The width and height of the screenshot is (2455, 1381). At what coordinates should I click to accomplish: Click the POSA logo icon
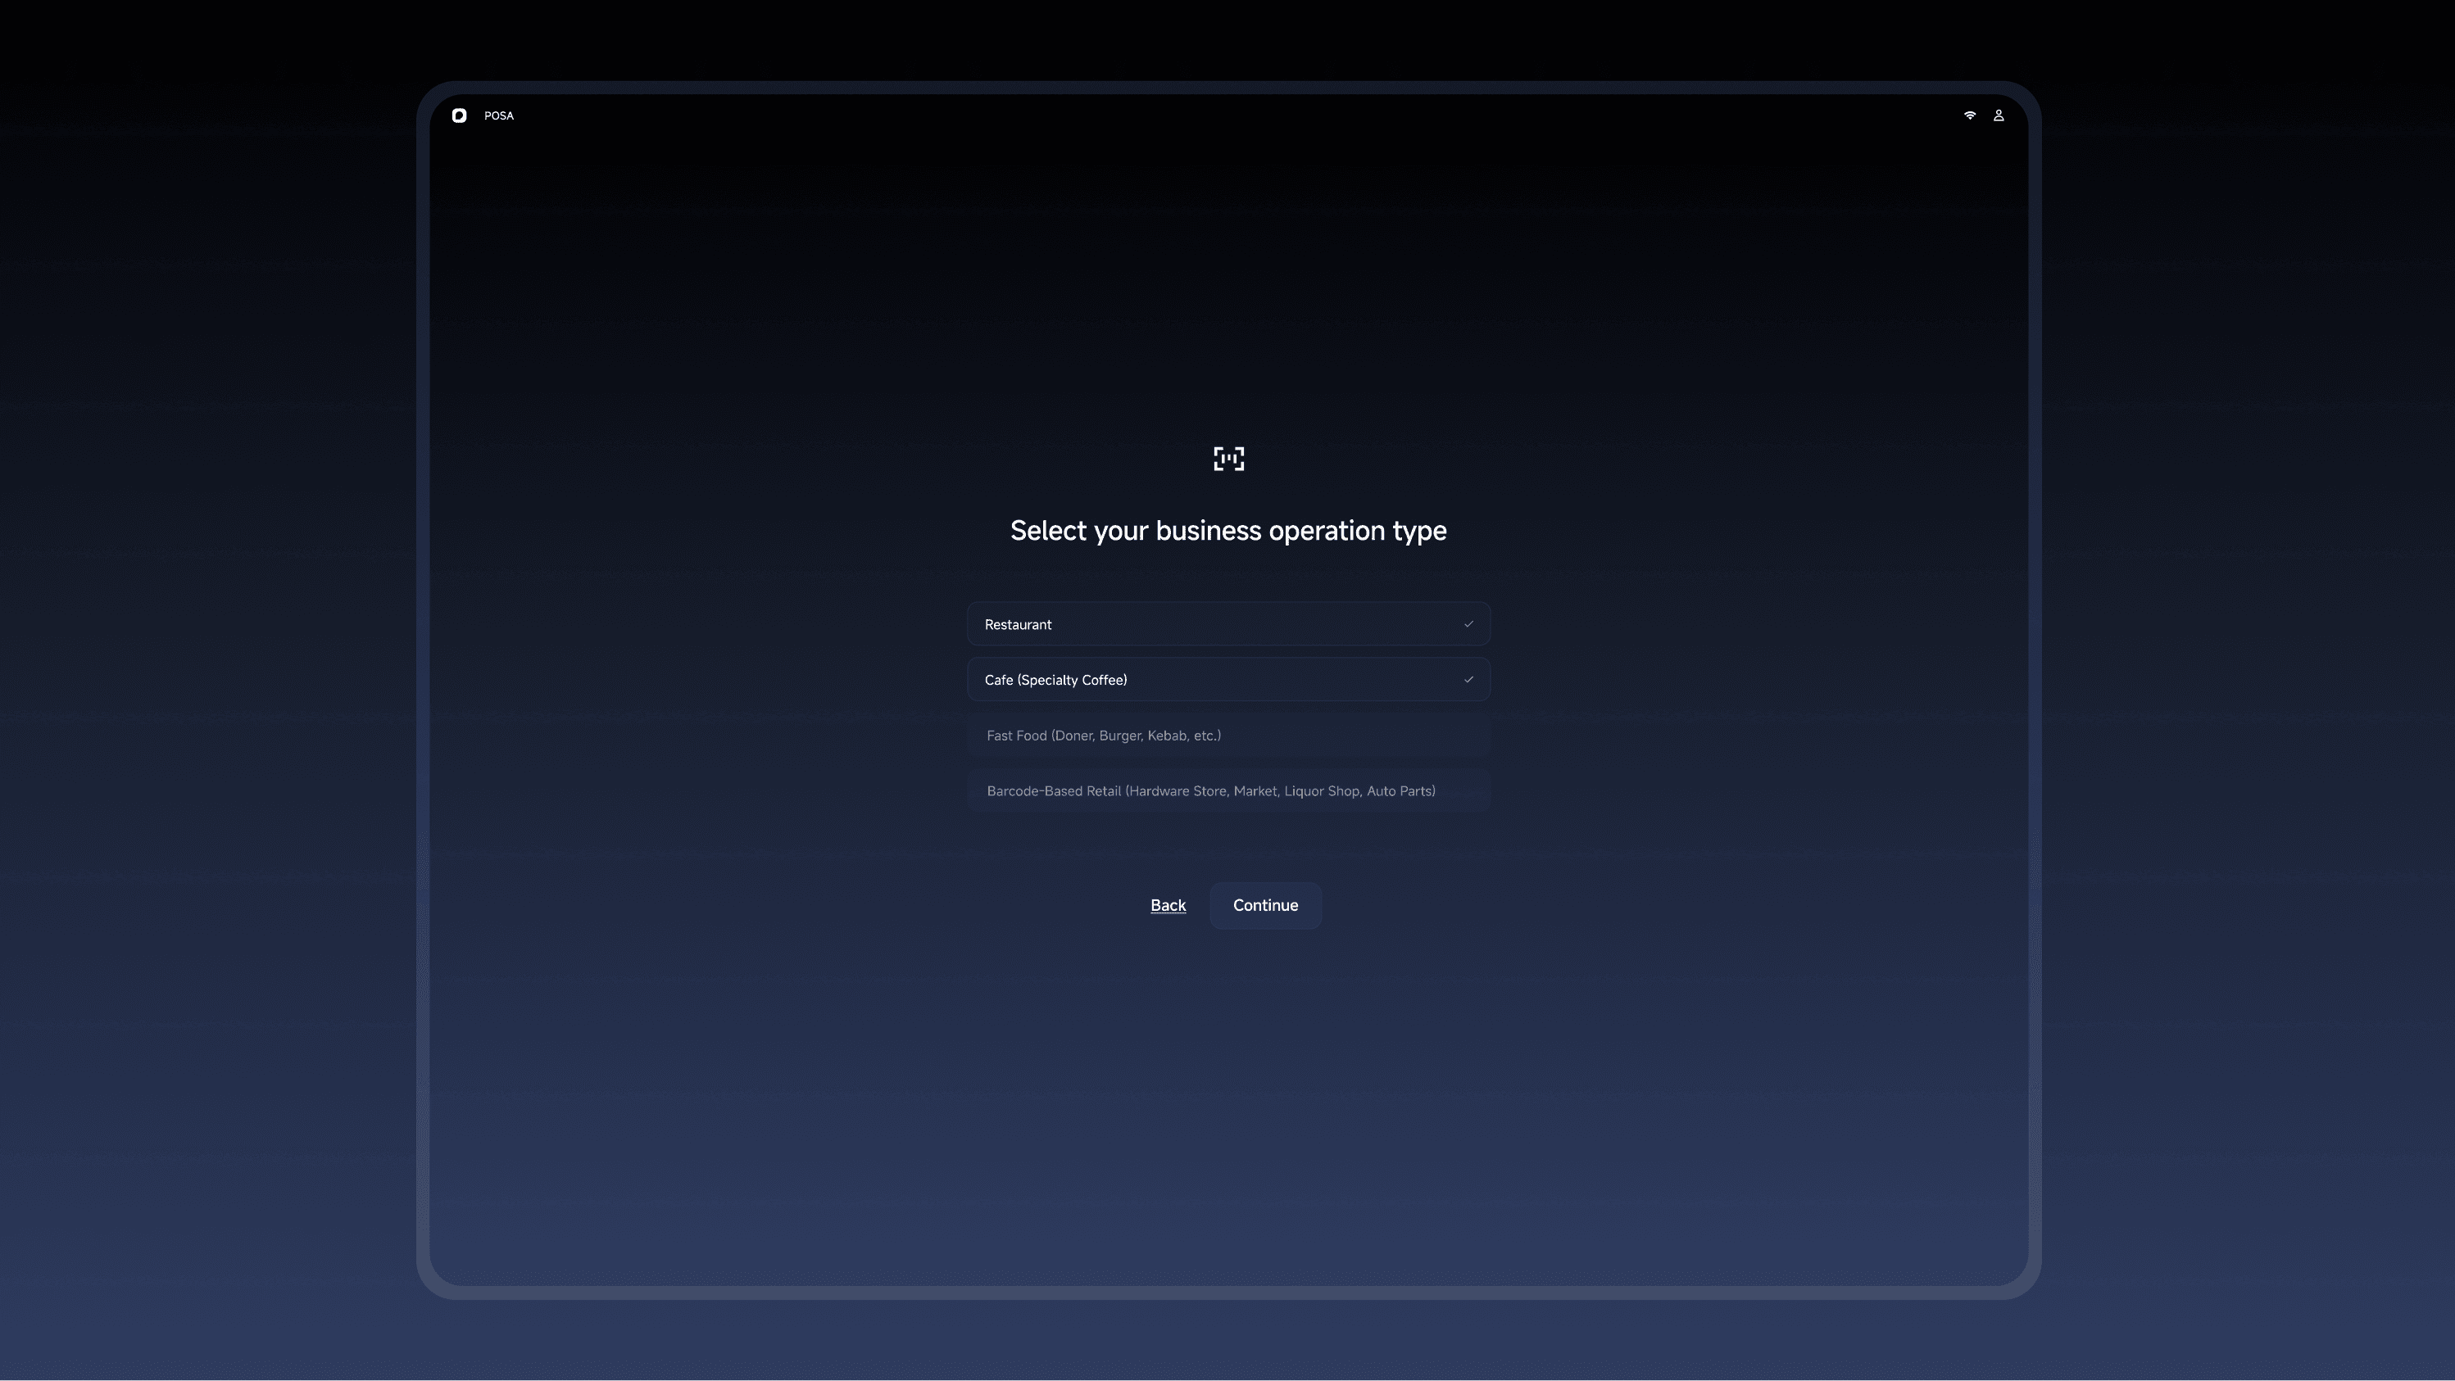tap(458, 115)
